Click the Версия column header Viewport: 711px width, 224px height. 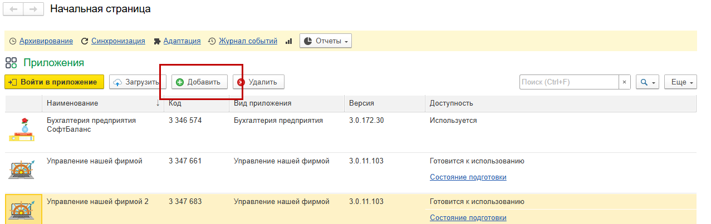coord(384,103)
